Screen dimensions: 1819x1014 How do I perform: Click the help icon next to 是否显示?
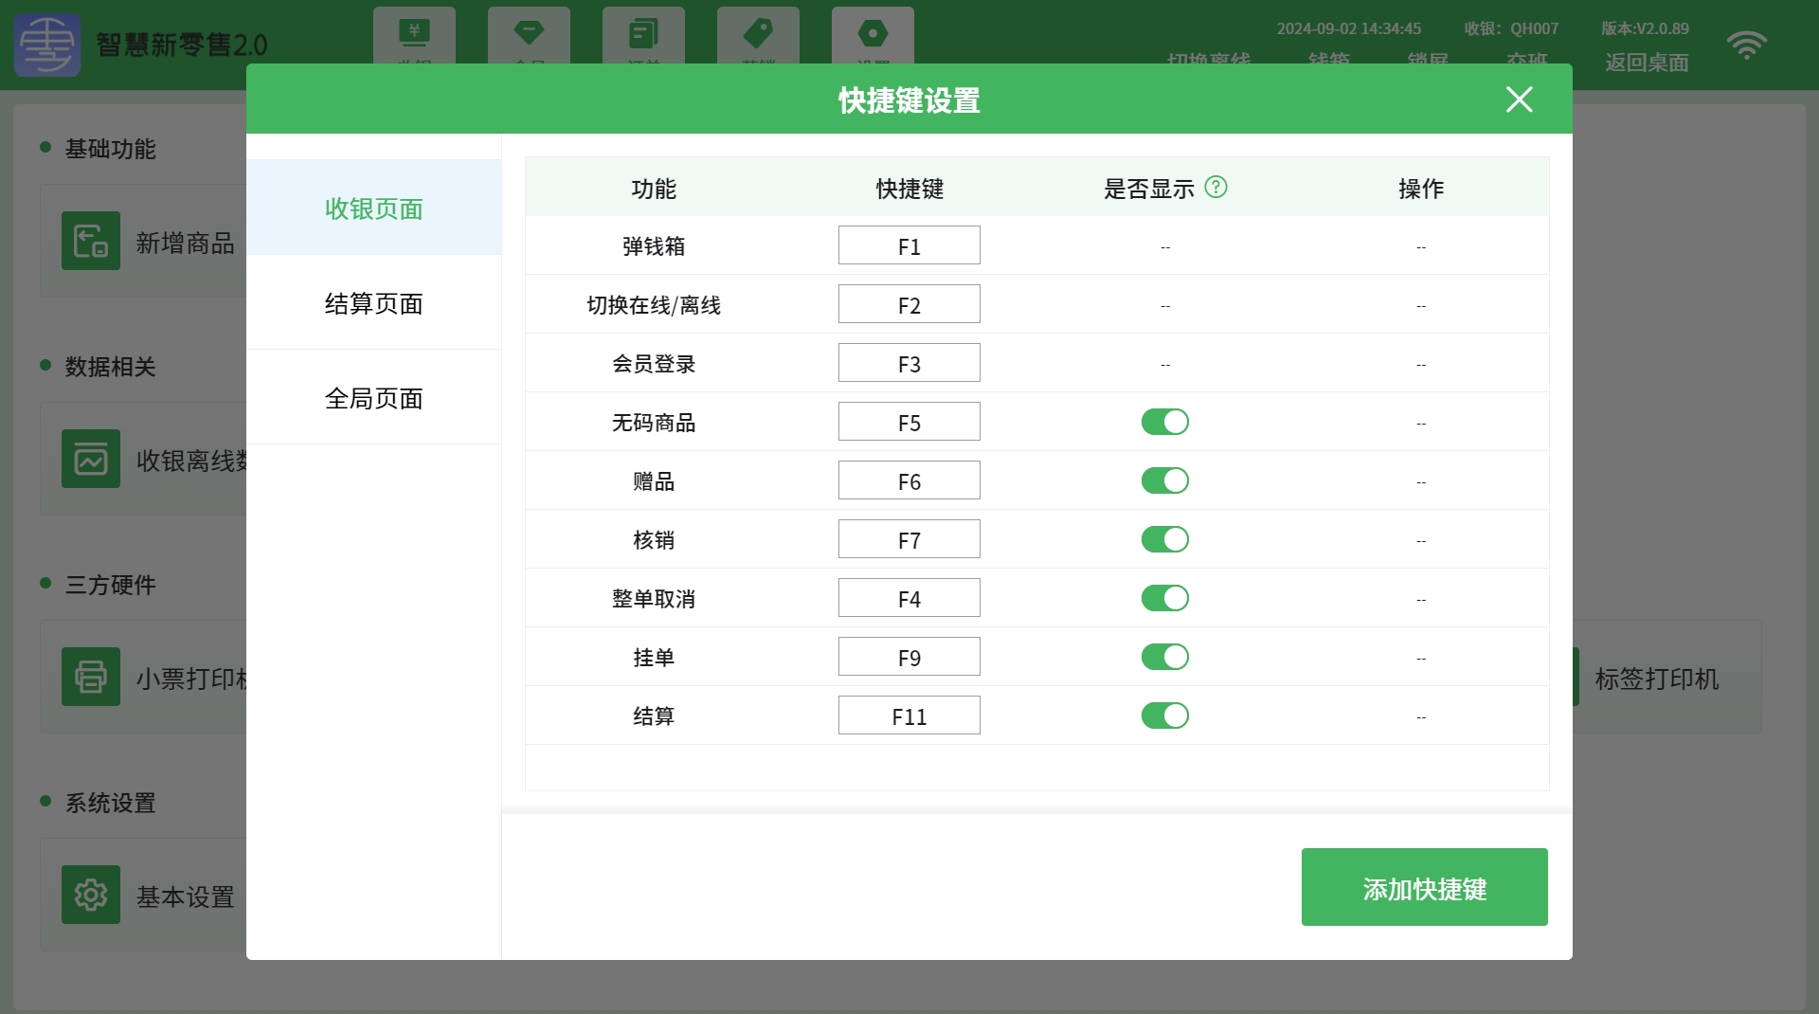(x=1216, y=187)
